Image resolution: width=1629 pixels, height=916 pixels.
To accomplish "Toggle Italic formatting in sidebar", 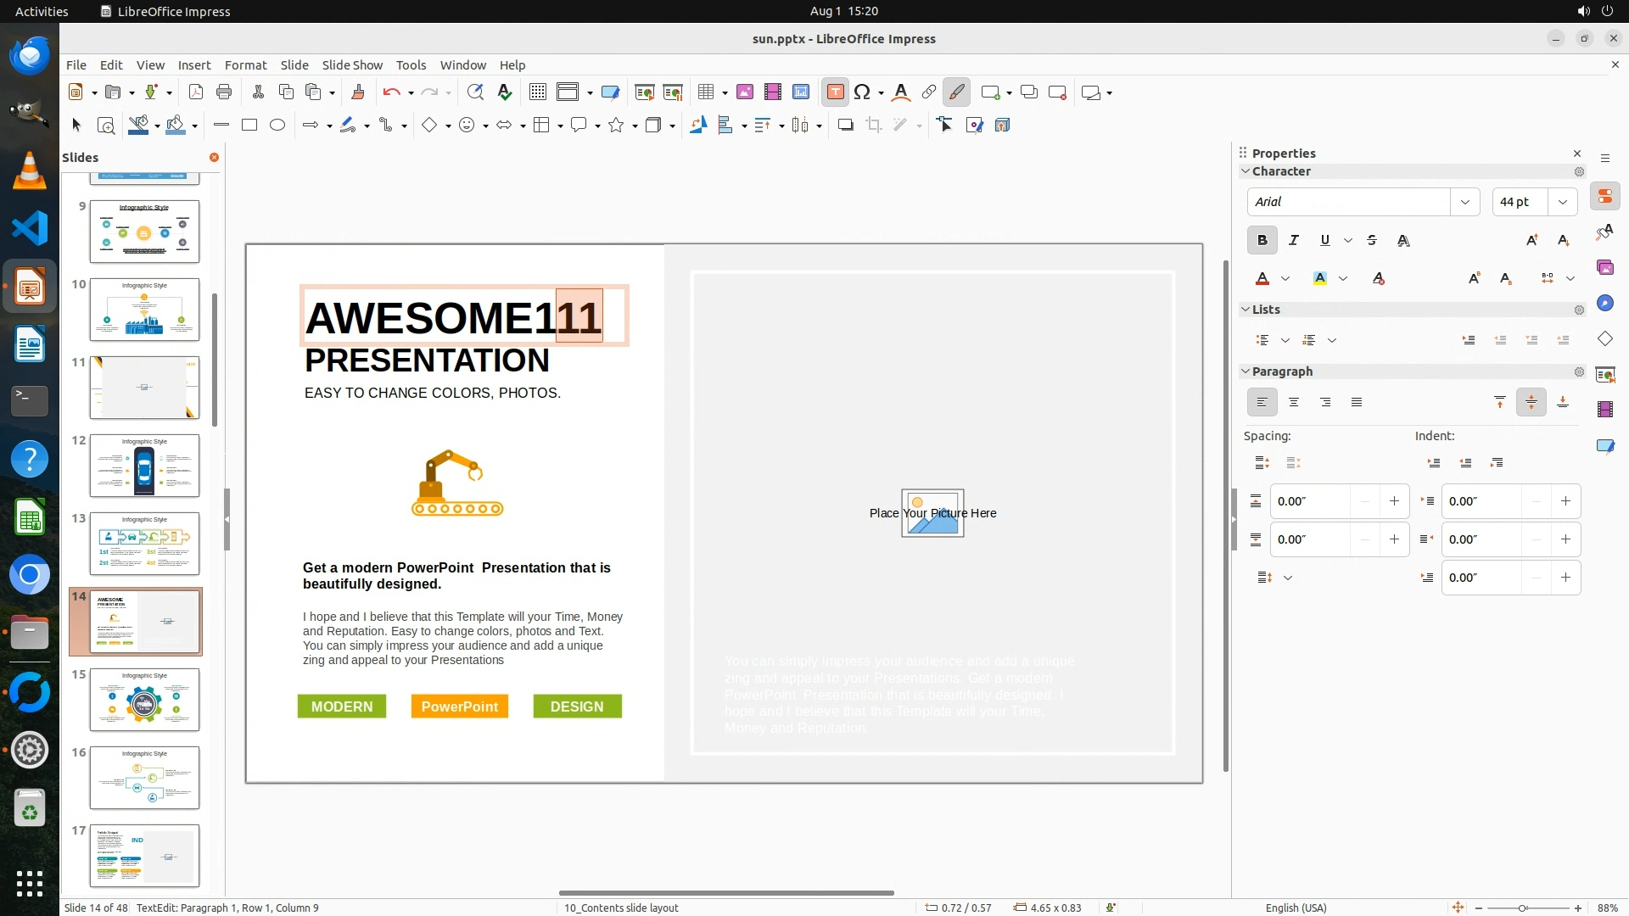I will (x=1293, y=241).
